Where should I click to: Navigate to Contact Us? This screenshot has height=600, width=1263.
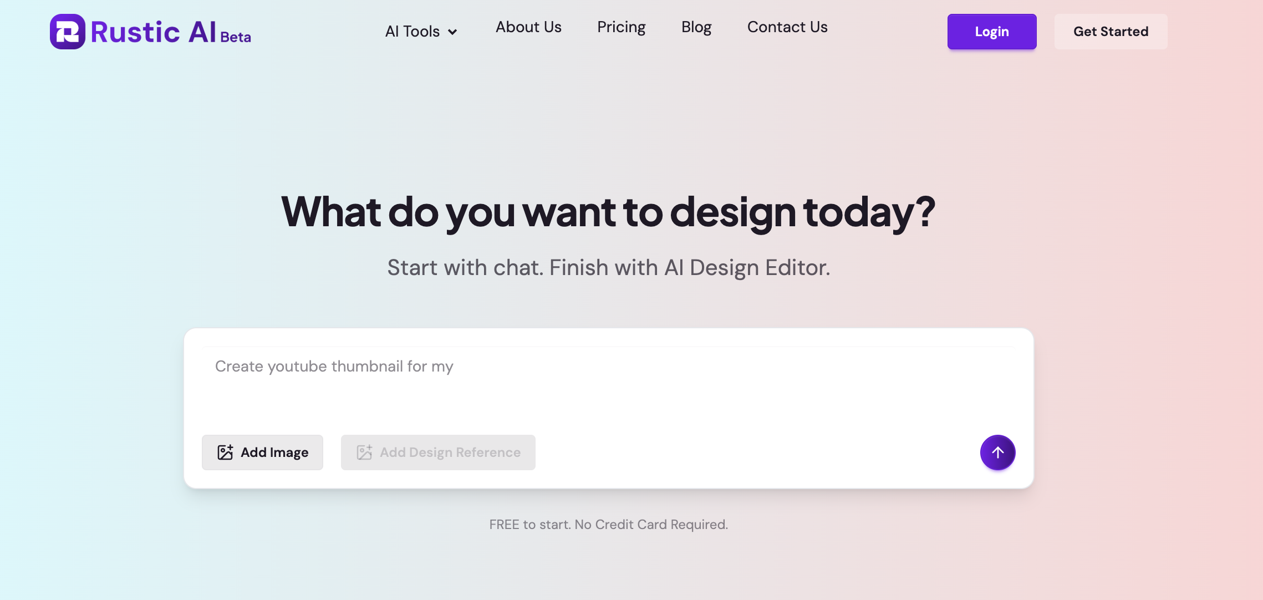787,27
